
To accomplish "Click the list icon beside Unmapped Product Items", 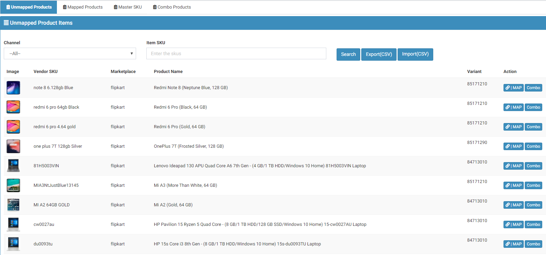I will 6,23.
